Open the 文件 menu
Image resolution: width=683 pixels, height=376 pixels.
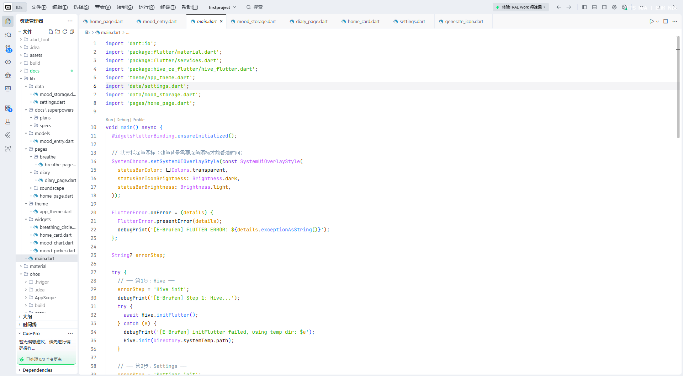click(39, 7)
